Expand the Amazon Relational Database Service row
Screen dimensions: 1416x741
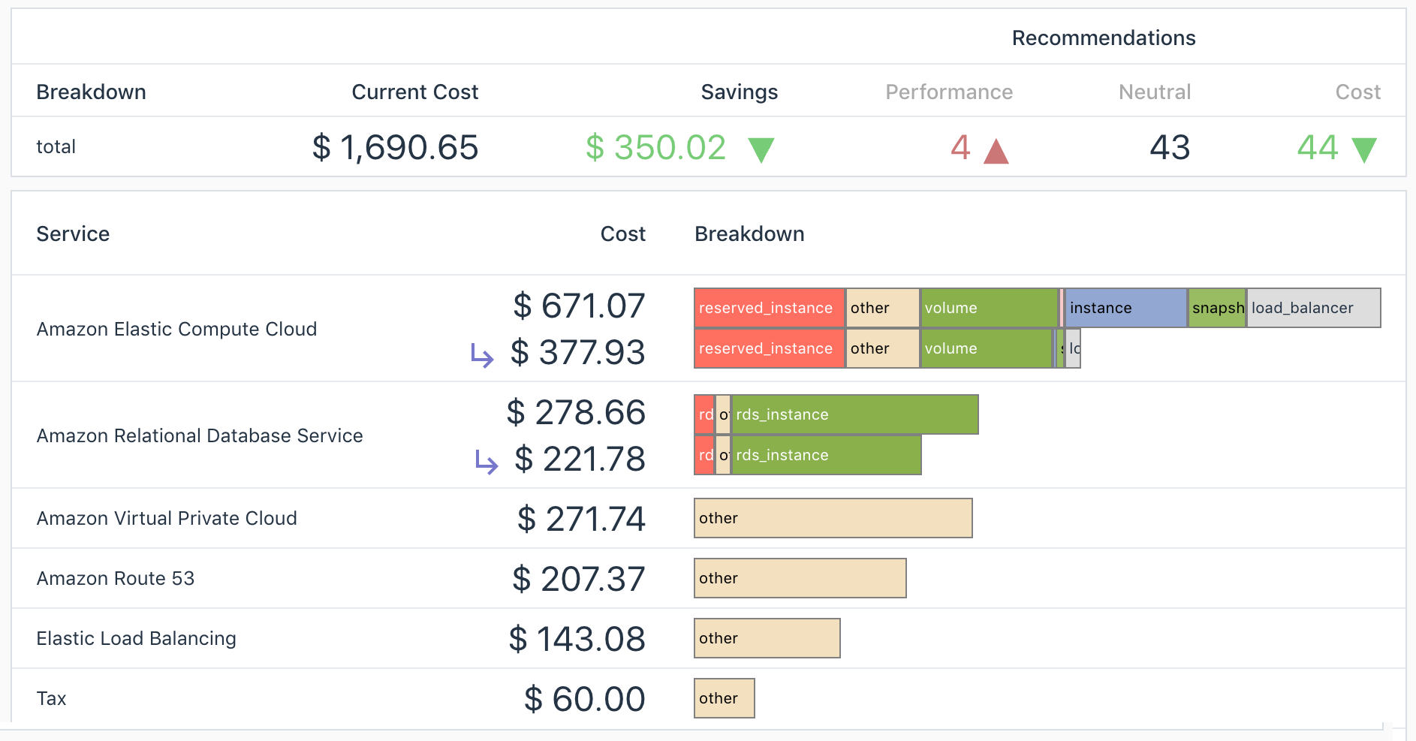pos(200,435)
